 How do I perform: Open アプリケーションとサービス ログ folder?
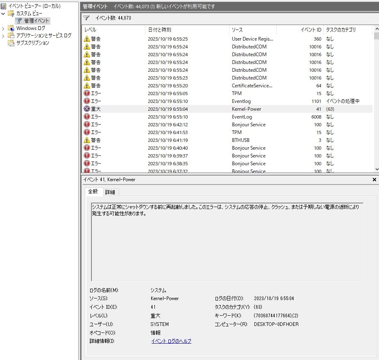click(x=44, y=36)
